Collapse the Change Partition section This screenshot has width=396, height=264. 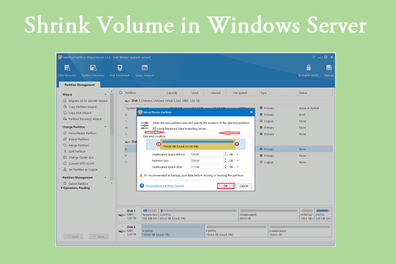(x=106, y=127)
